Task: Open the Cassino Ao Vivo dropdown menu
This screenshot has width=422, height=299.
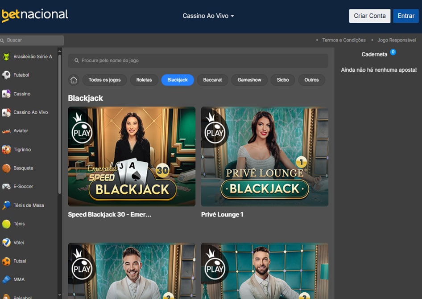Action: [x=208, y=15]
